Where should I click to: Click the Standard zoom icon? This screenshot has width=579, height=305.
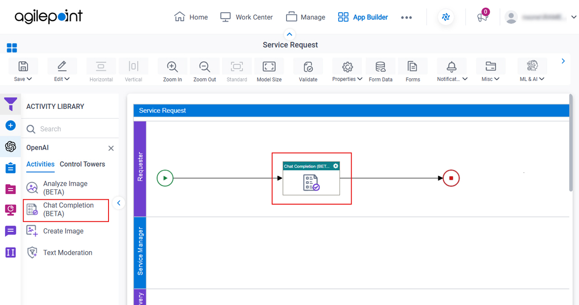click(x=237, y=66)
